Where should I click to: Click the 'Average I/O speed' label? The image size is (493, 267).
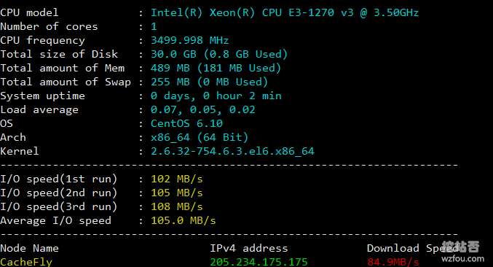tap(55, 220)
